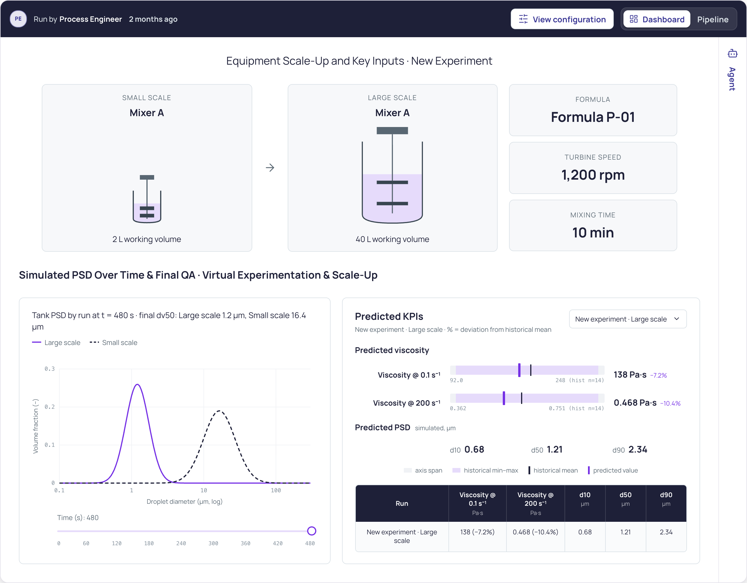
Task: Click the small scale dashed curve peak
Action: (219, 411)
